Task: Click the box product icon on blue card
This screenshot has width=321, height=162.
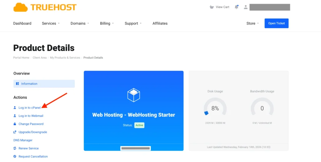Action: point(134,95)
